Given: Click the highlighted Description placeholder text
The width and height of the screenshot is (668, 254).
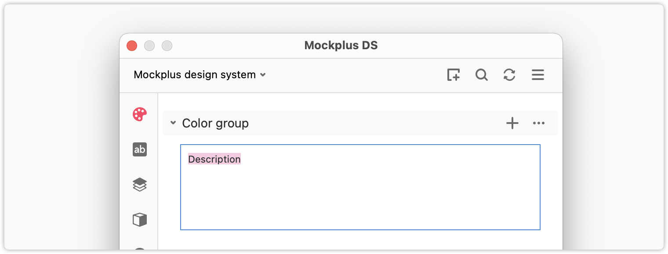Looking at the screenshot, I should [x=214, y=159].
